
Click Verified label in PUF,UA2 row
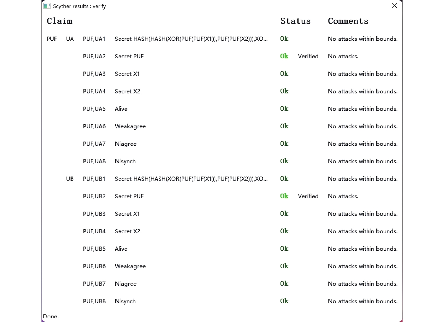pyautogui.click(x=308, y=56)
